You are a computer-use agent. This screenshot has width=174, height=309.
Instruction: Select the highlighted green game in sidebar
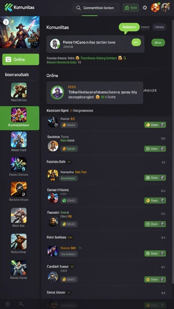20,118
